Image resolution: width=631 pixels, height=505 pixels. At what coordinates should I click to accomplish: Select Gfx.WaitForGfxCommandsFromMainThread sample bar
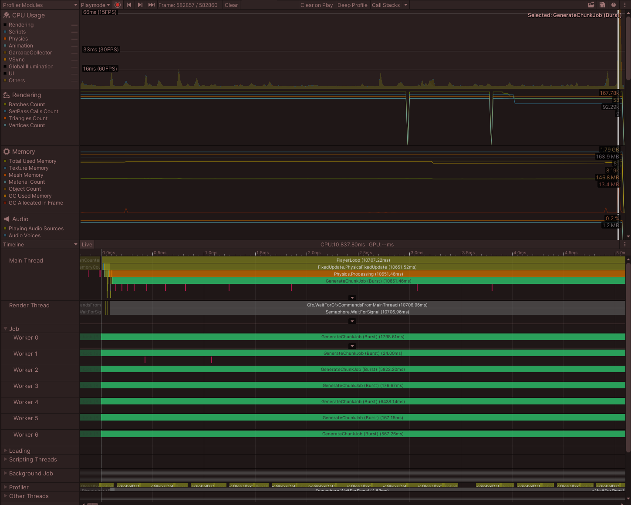367,305
